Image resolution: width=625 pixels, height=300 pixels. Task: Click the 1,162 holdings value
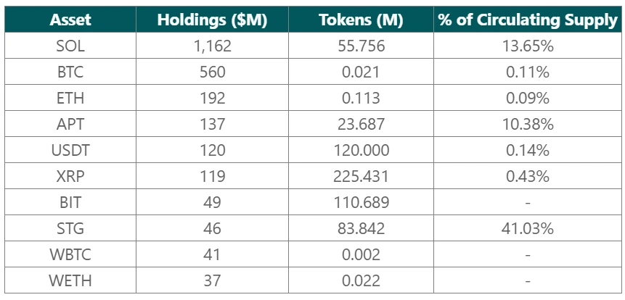(212, 46)
